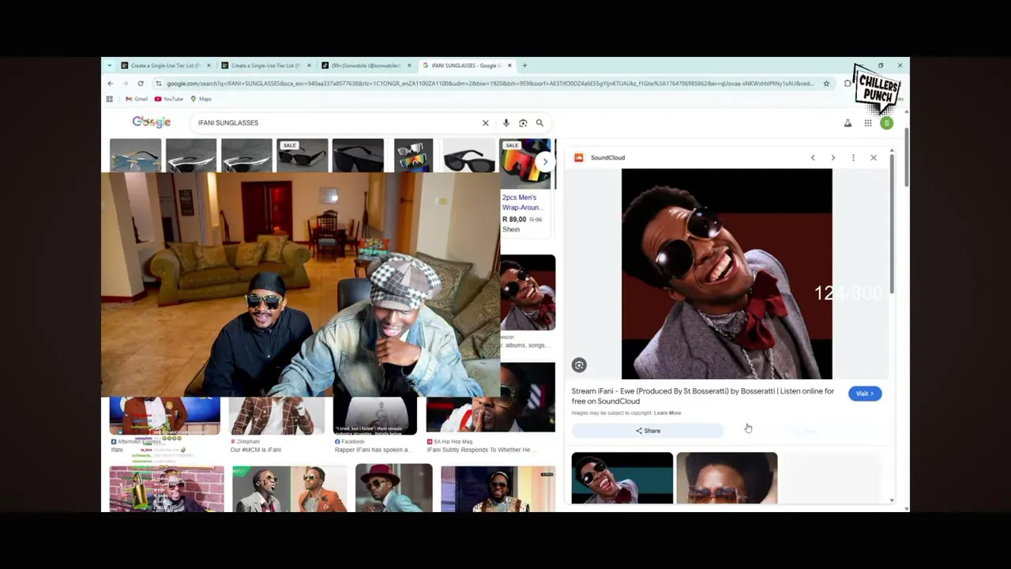The image size is (1011, 569).
Task: Open the Stream iFani - Ewe title link
Action: coord(703,396)
